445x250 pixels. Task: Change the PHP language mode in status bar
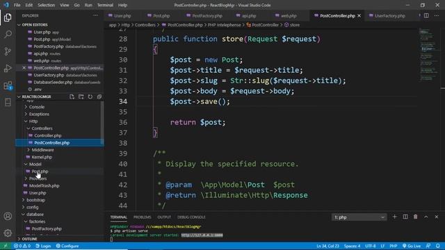tap(394, 246)
